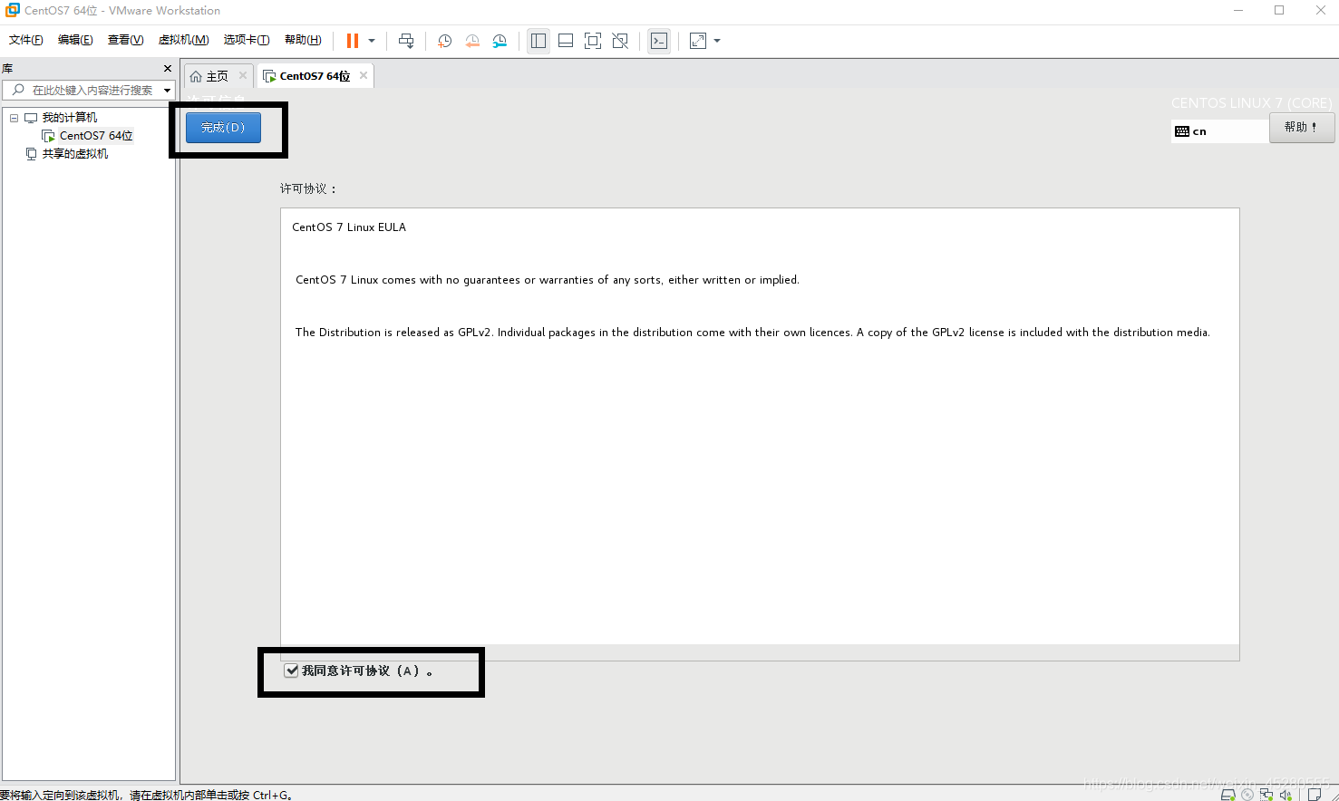Click the library search input field

[x=82, y=90]
